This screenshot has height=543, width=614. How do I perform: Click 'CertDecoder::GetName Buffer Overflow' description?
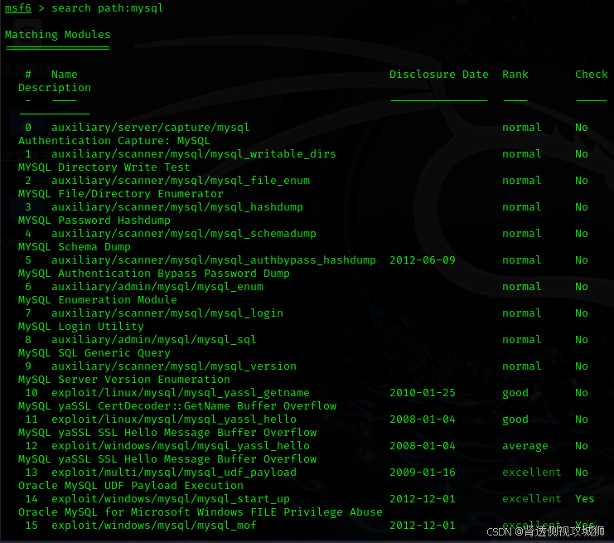coord(217,406)
